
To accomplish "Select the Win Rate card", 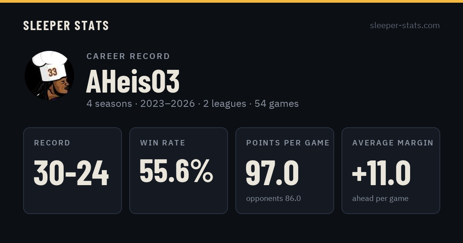I will pos(179,170).
